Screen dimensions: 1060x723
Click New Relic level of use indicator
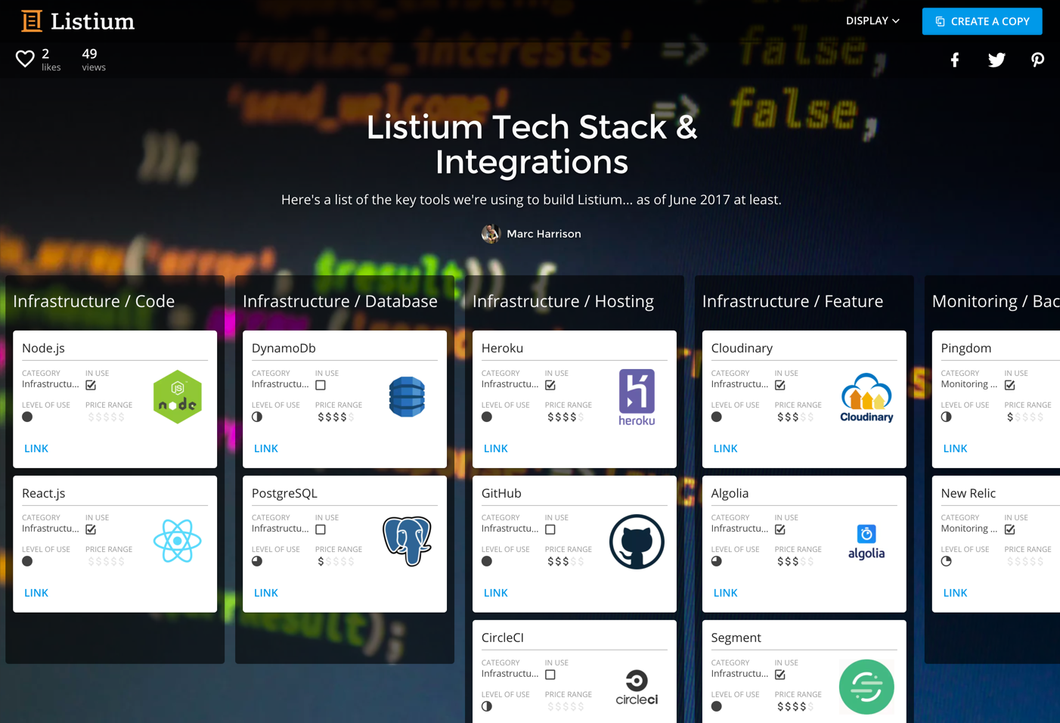[x=947, y=561]
